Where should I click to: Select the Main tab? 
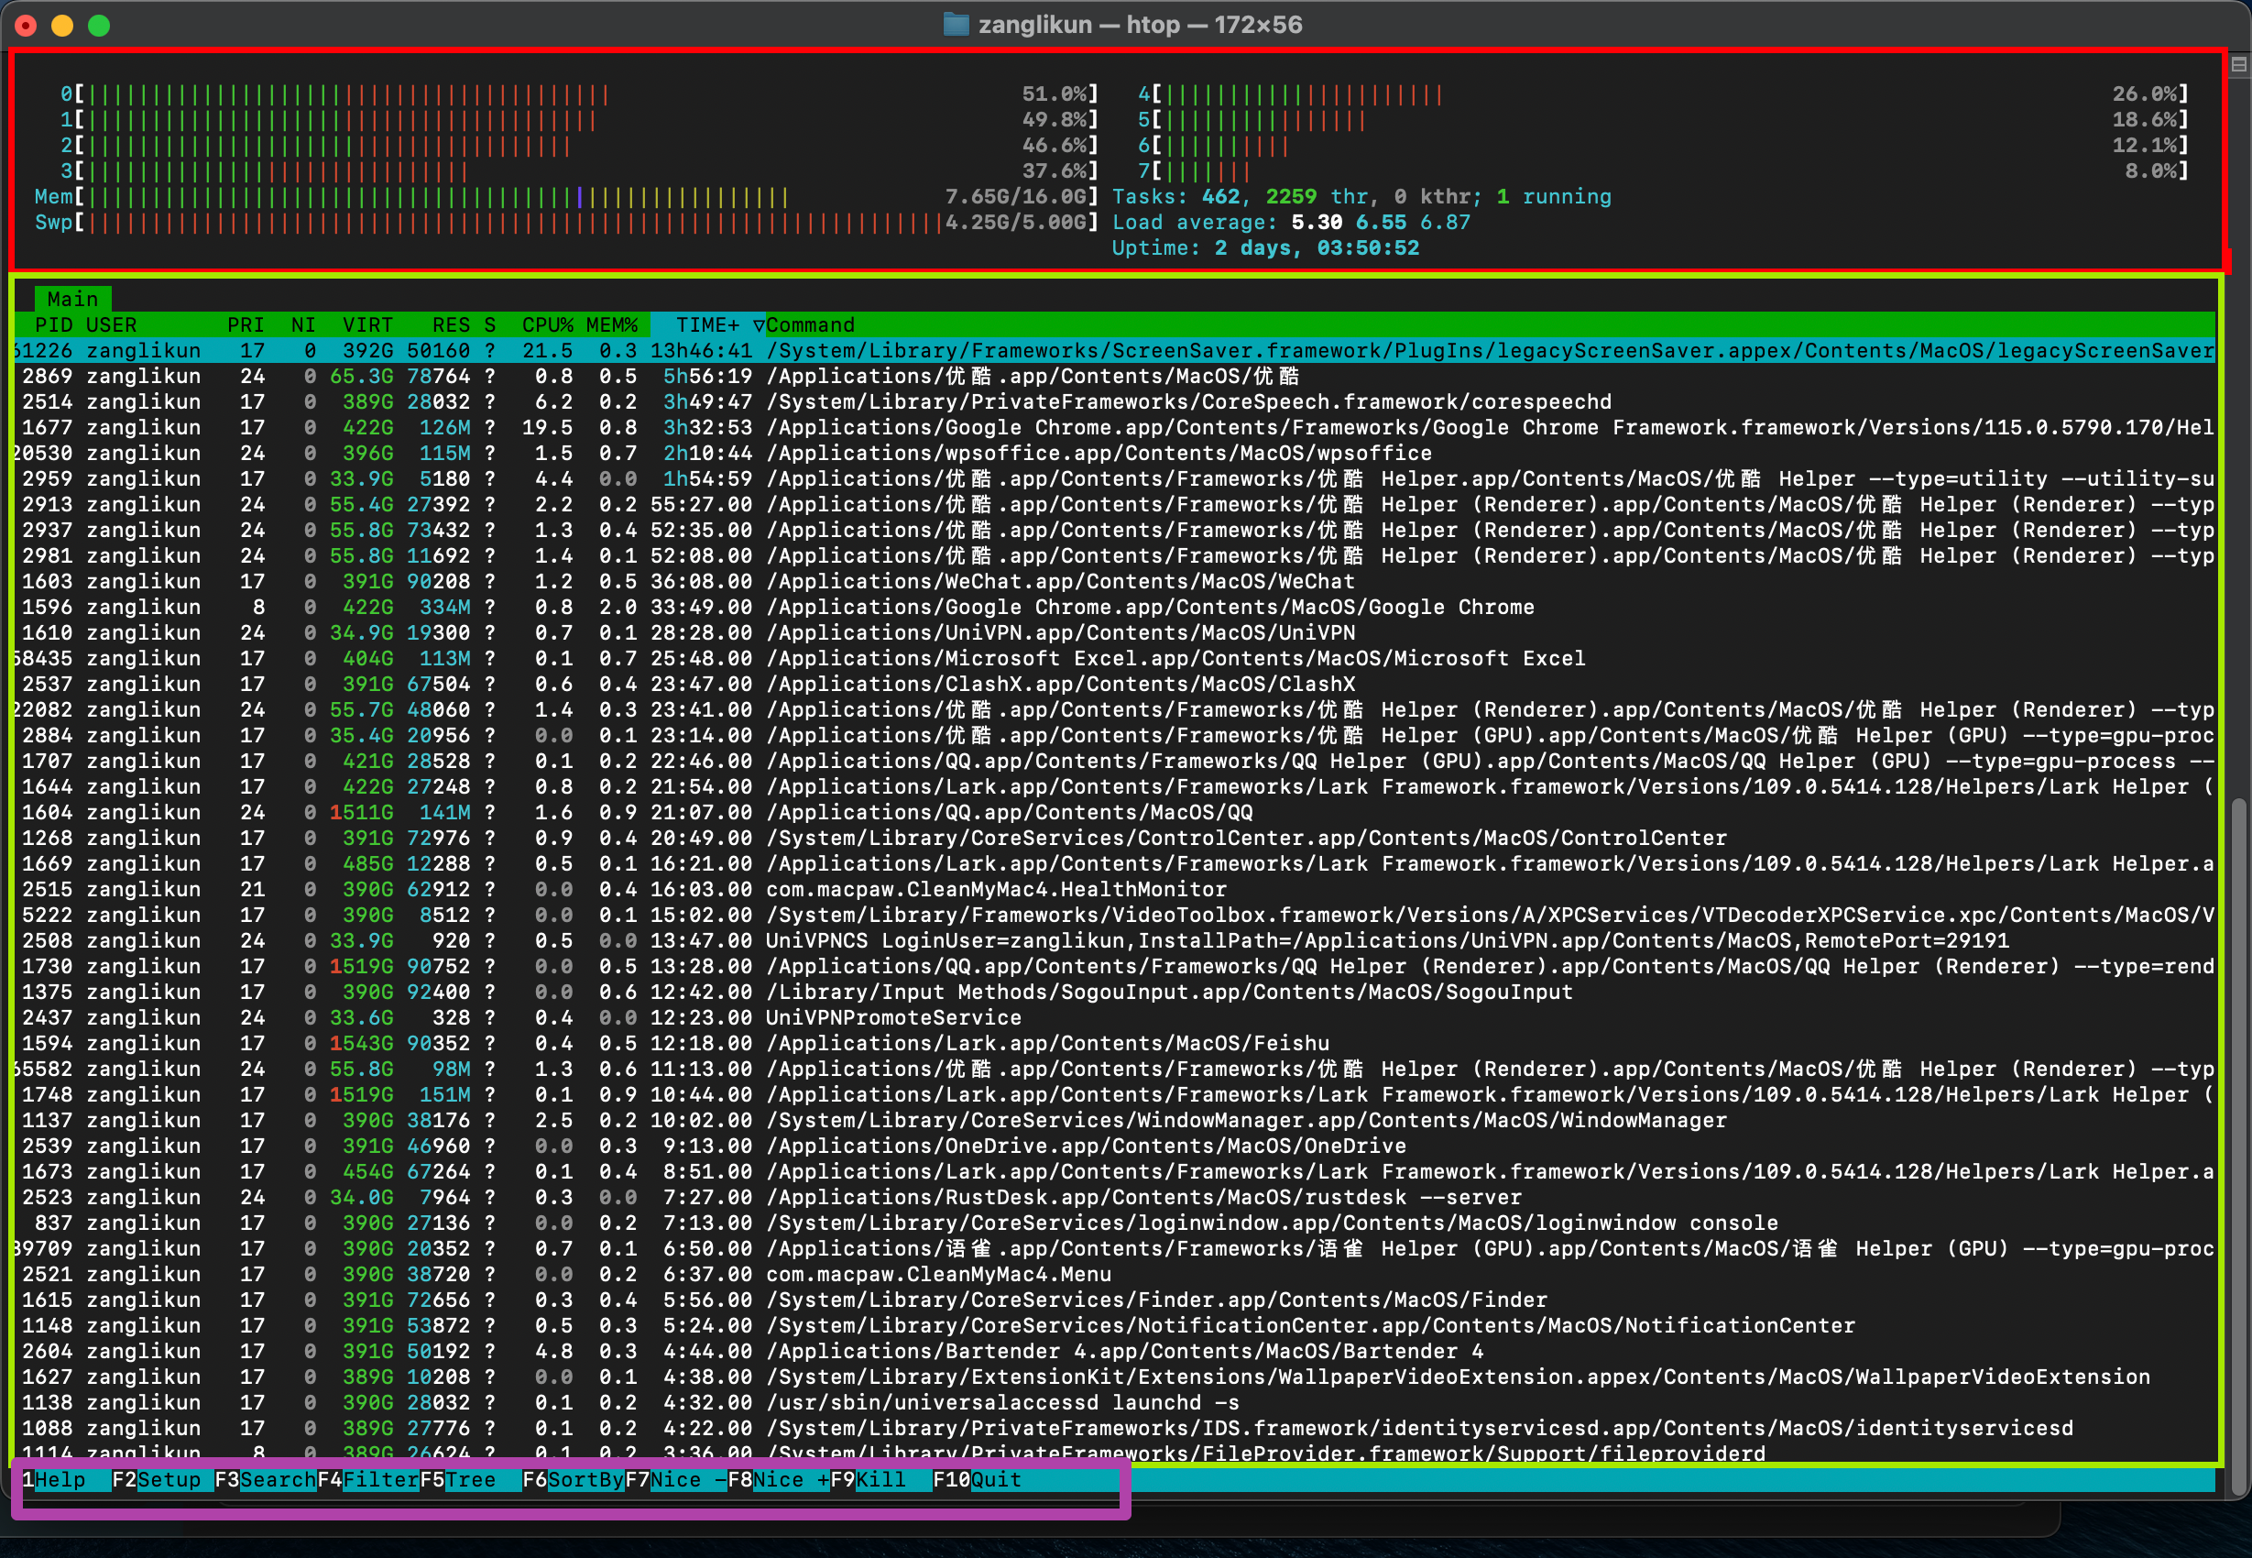tap(72, 299)
